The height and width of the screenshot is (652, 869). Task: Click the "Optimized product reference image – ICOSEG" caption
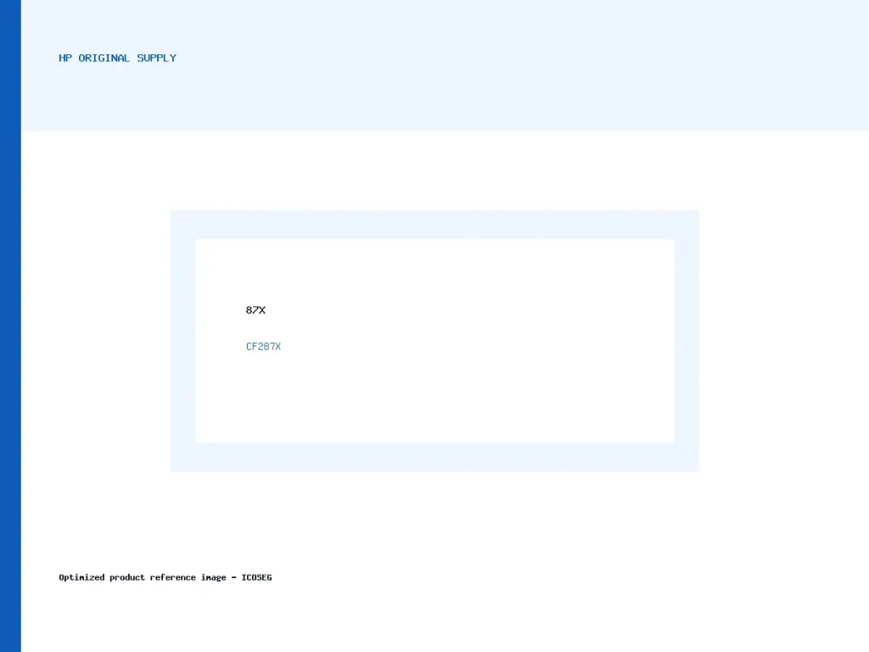(165, 577)
